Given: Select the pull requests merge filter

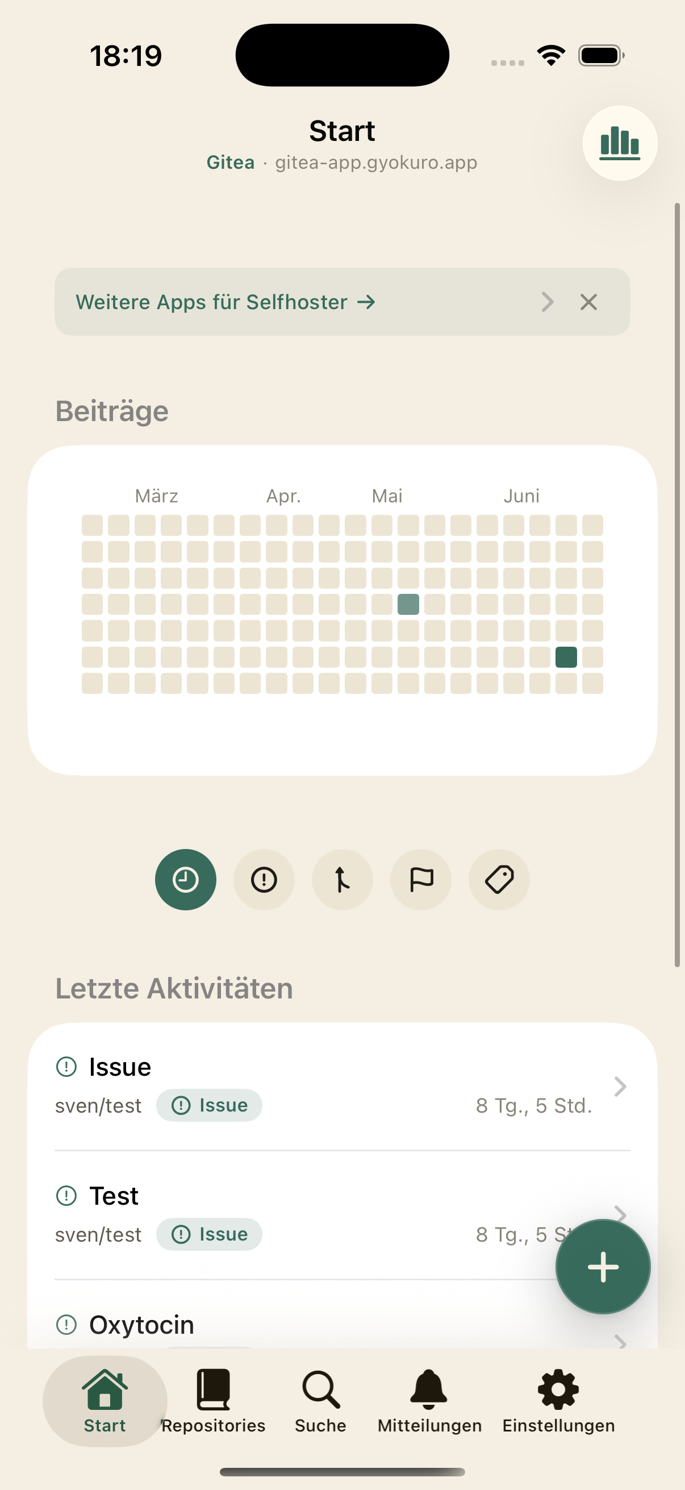Looking at the screenshot, I should tap(342, 879).
